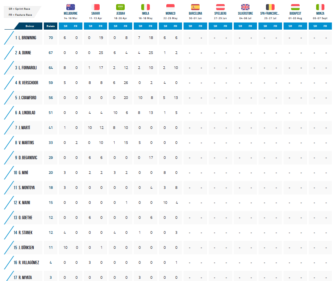Select driver R. Verschoor in standings

[28, 83]
